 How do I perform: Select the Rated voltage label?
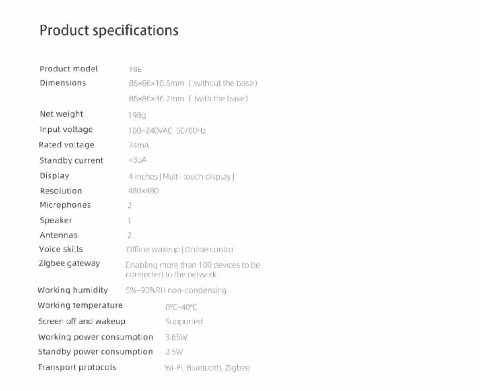coord(67,145)
